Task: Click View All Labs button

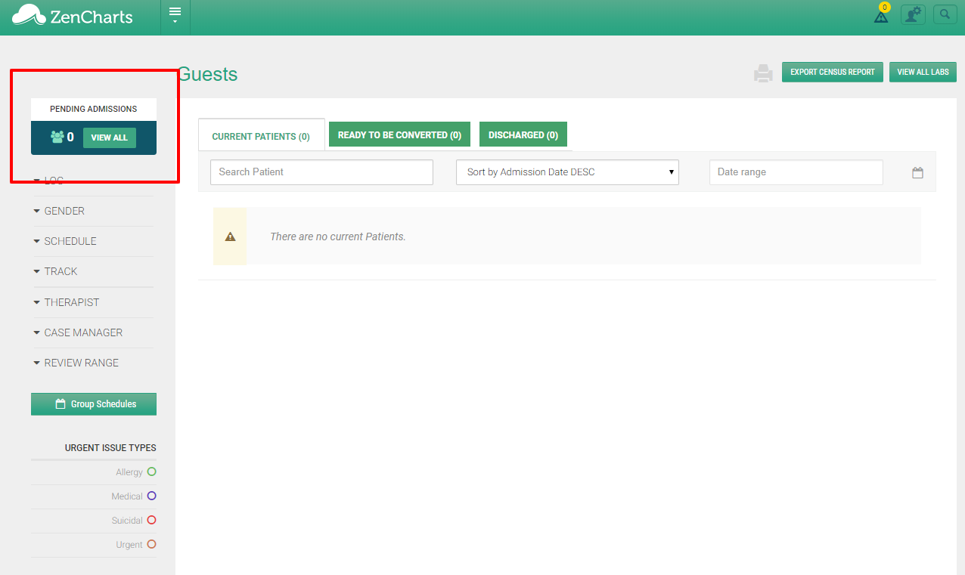Action: (x=923, y=72)
